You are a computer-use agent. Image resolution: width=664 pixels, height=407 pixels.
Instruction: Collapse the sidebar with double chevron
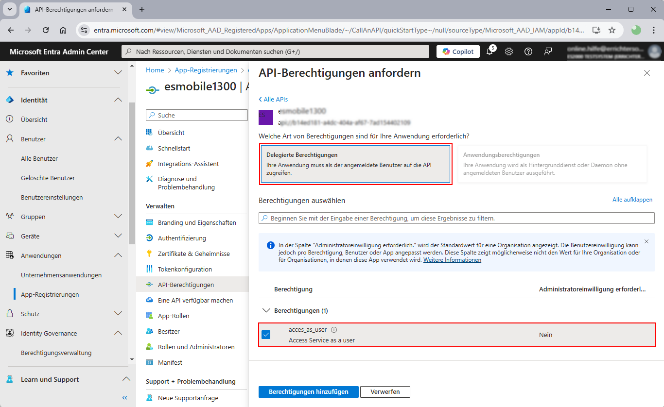pos(124,398)
